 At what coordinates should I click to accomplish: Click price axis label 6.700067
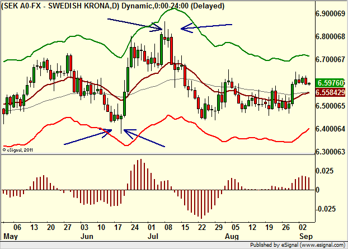[x=330, y=59]
